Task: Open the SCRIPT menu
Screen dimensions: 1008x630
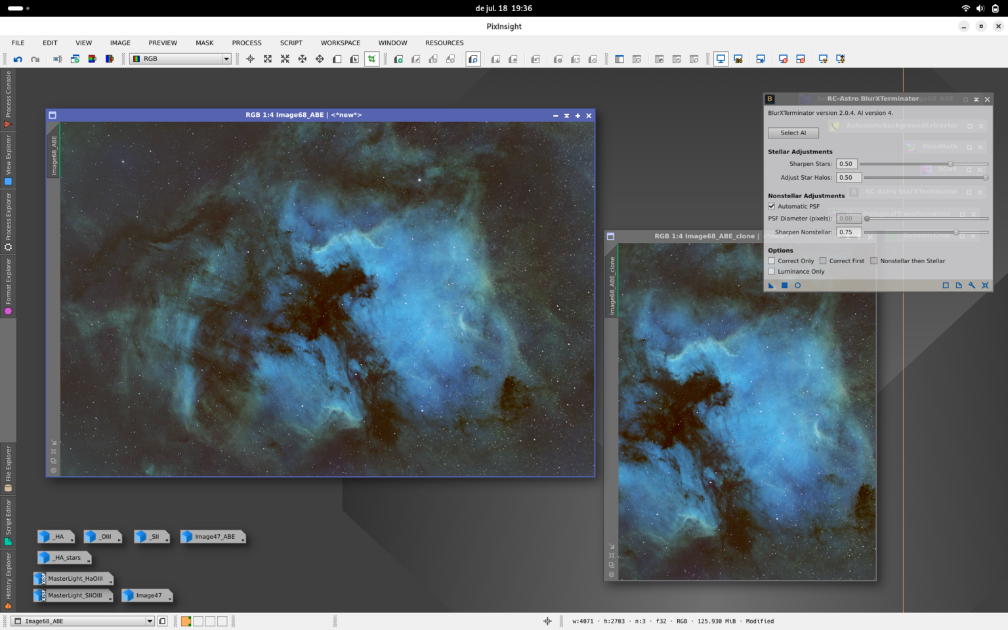Action: coord(291,43)
